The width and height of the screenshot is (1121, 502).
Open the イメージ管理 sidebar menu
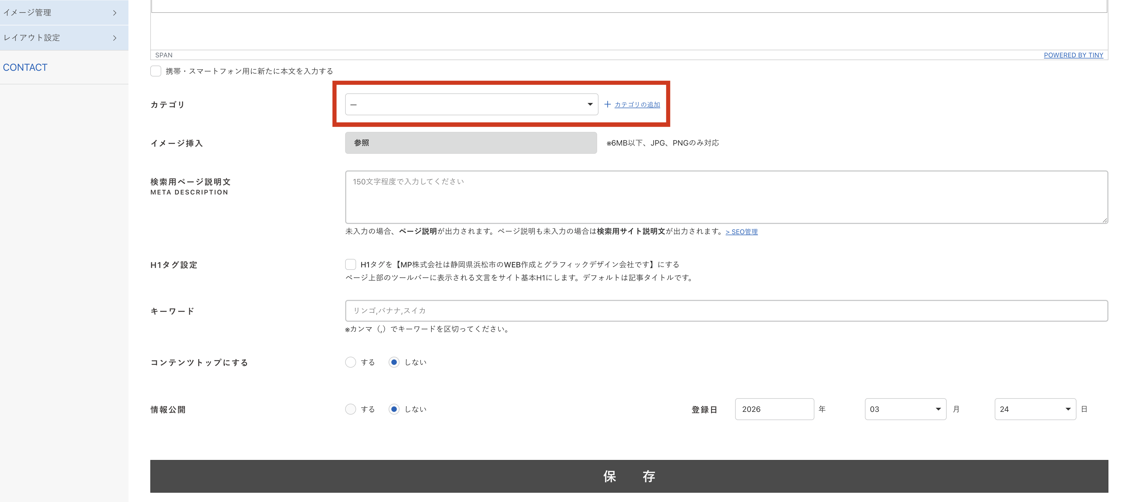point(27,13)
